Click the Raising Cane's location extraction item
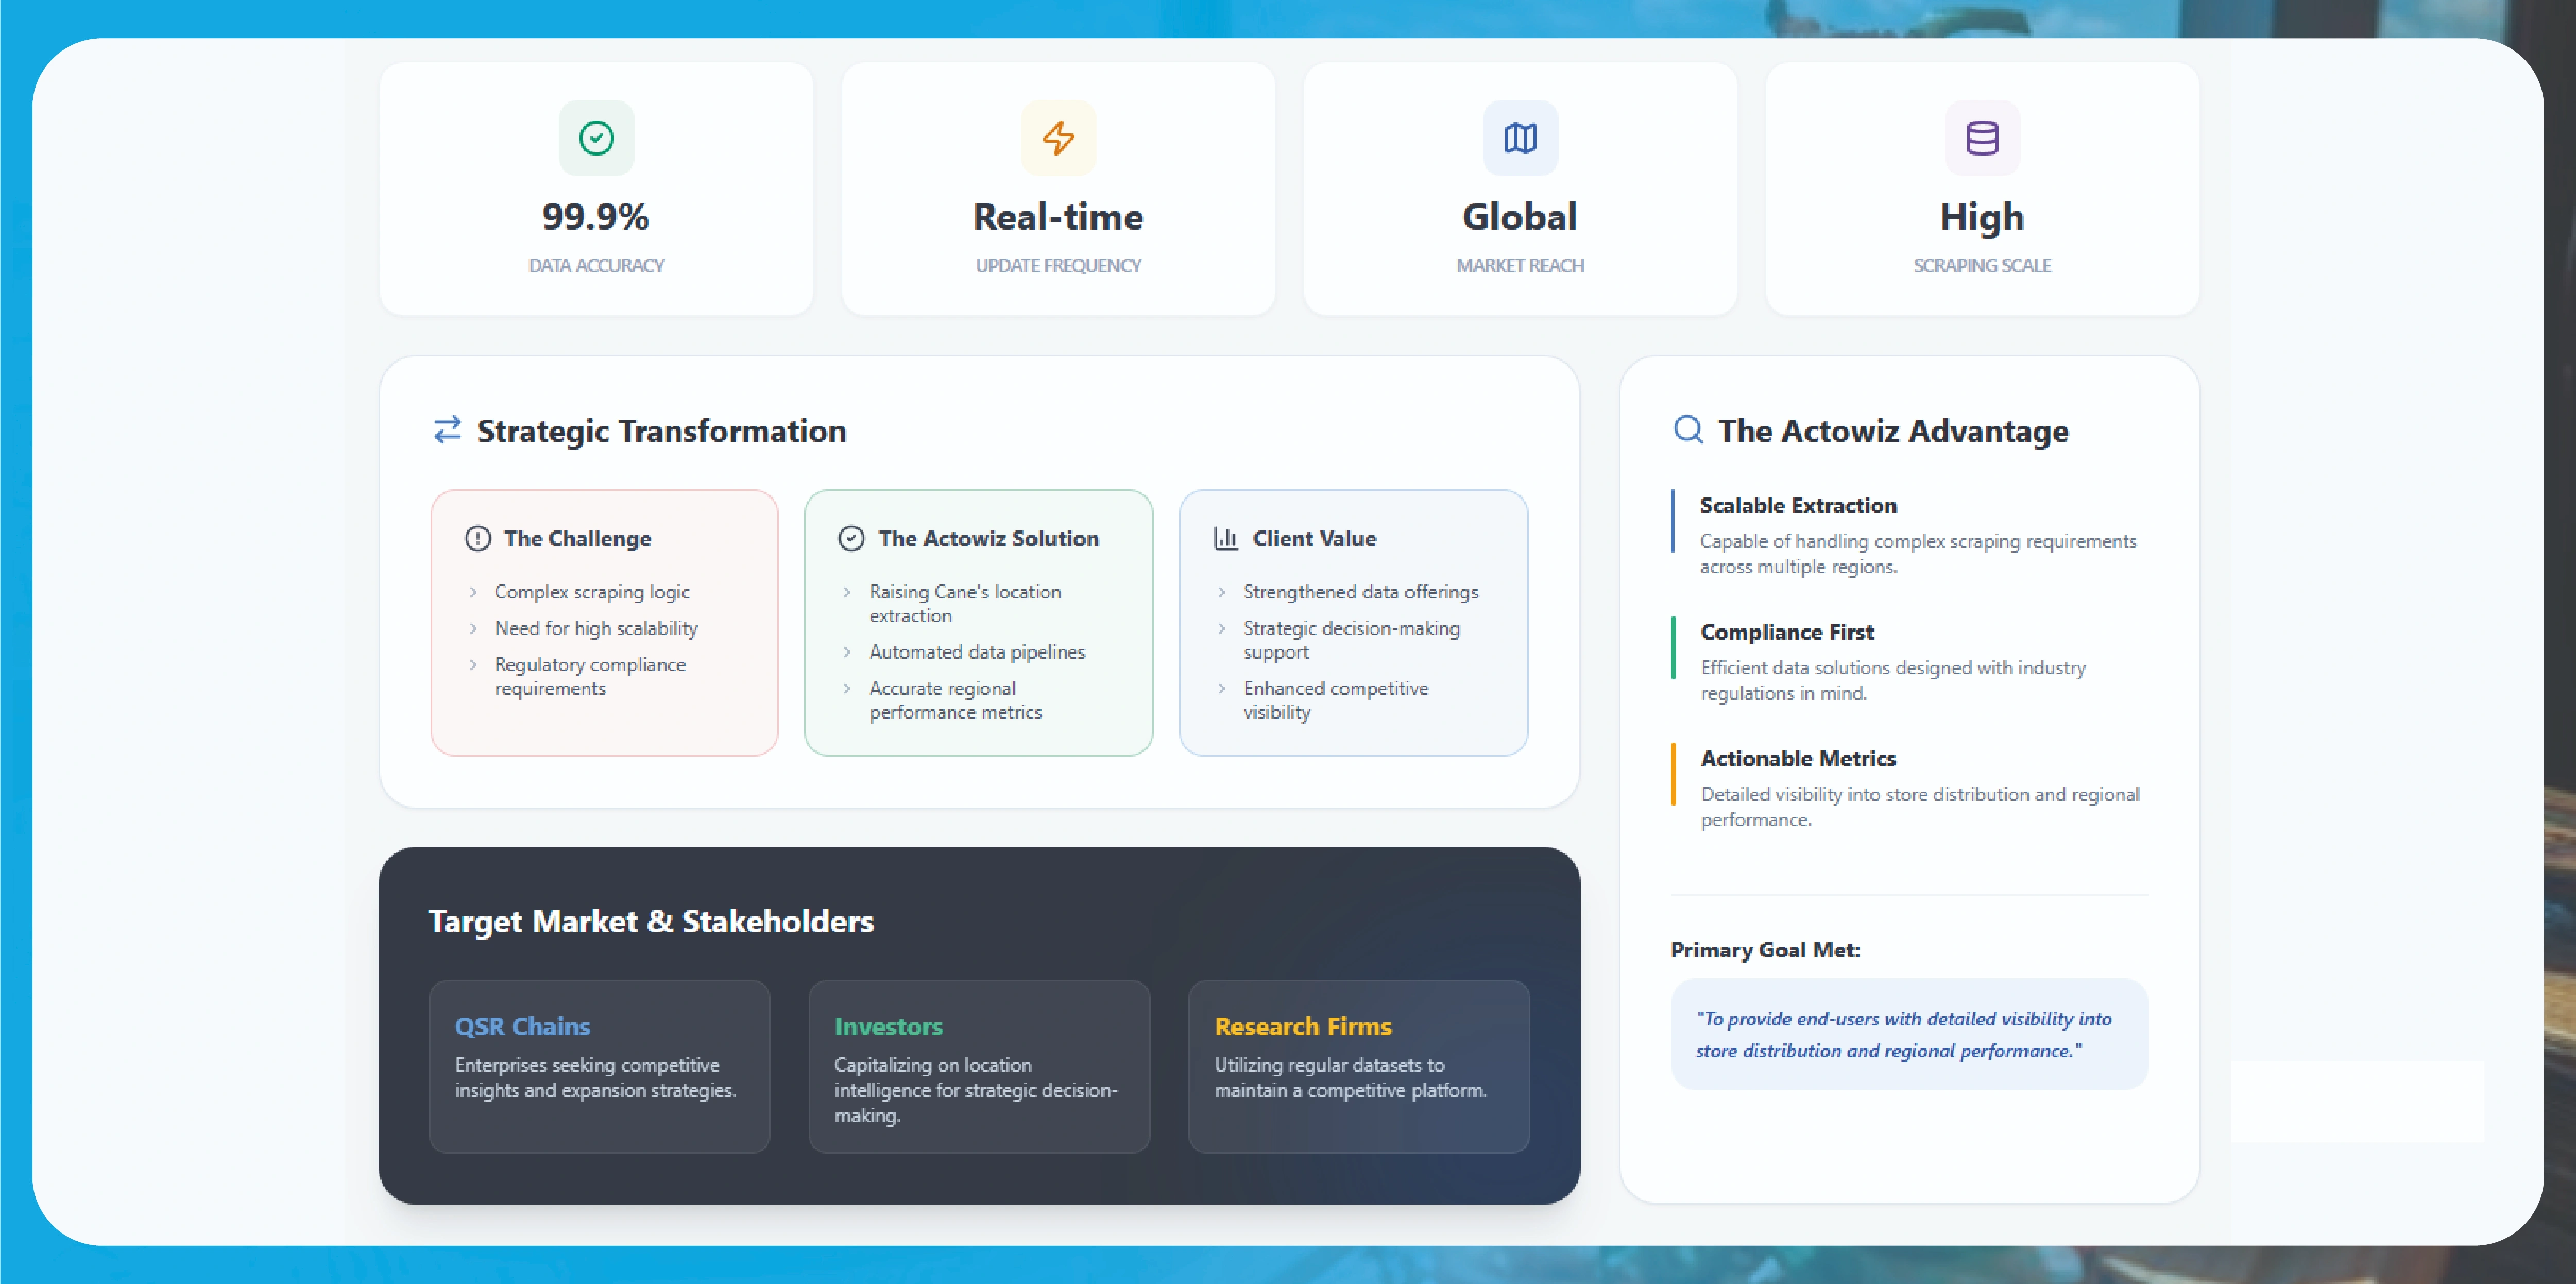Screen dimensions: 2576x1284 click(965, 604)
